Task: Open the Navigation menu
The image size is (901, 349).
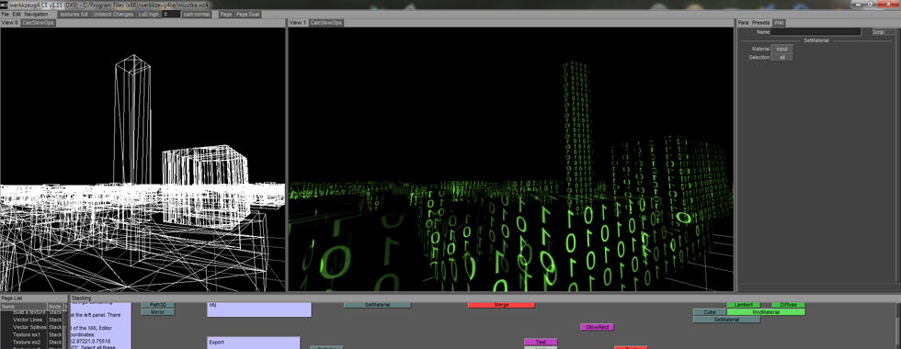Action: [36, 14]
